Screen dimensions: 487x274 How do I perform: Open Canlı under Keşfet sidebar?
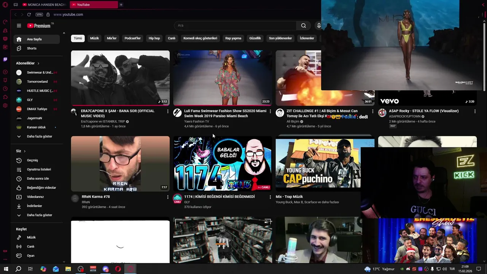(x=37, y=247)
